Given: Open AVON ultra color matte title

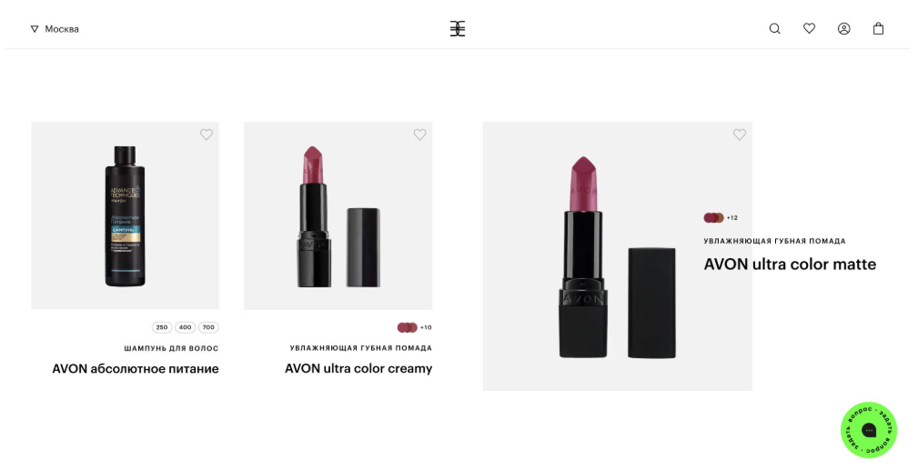Looking at the screenshot, I should coord(790,265).
